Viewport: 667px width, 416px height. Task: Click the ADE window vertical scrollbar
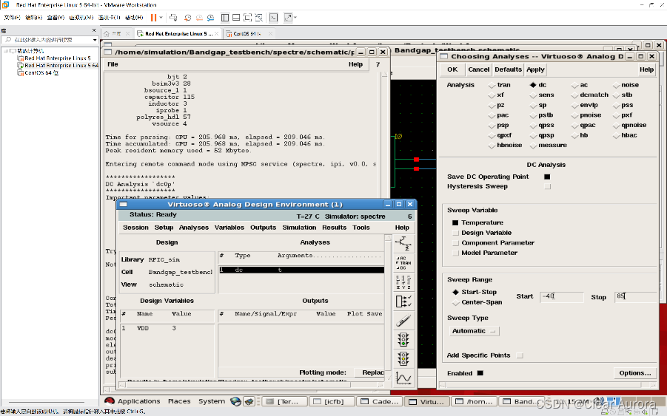pos(388,308)
